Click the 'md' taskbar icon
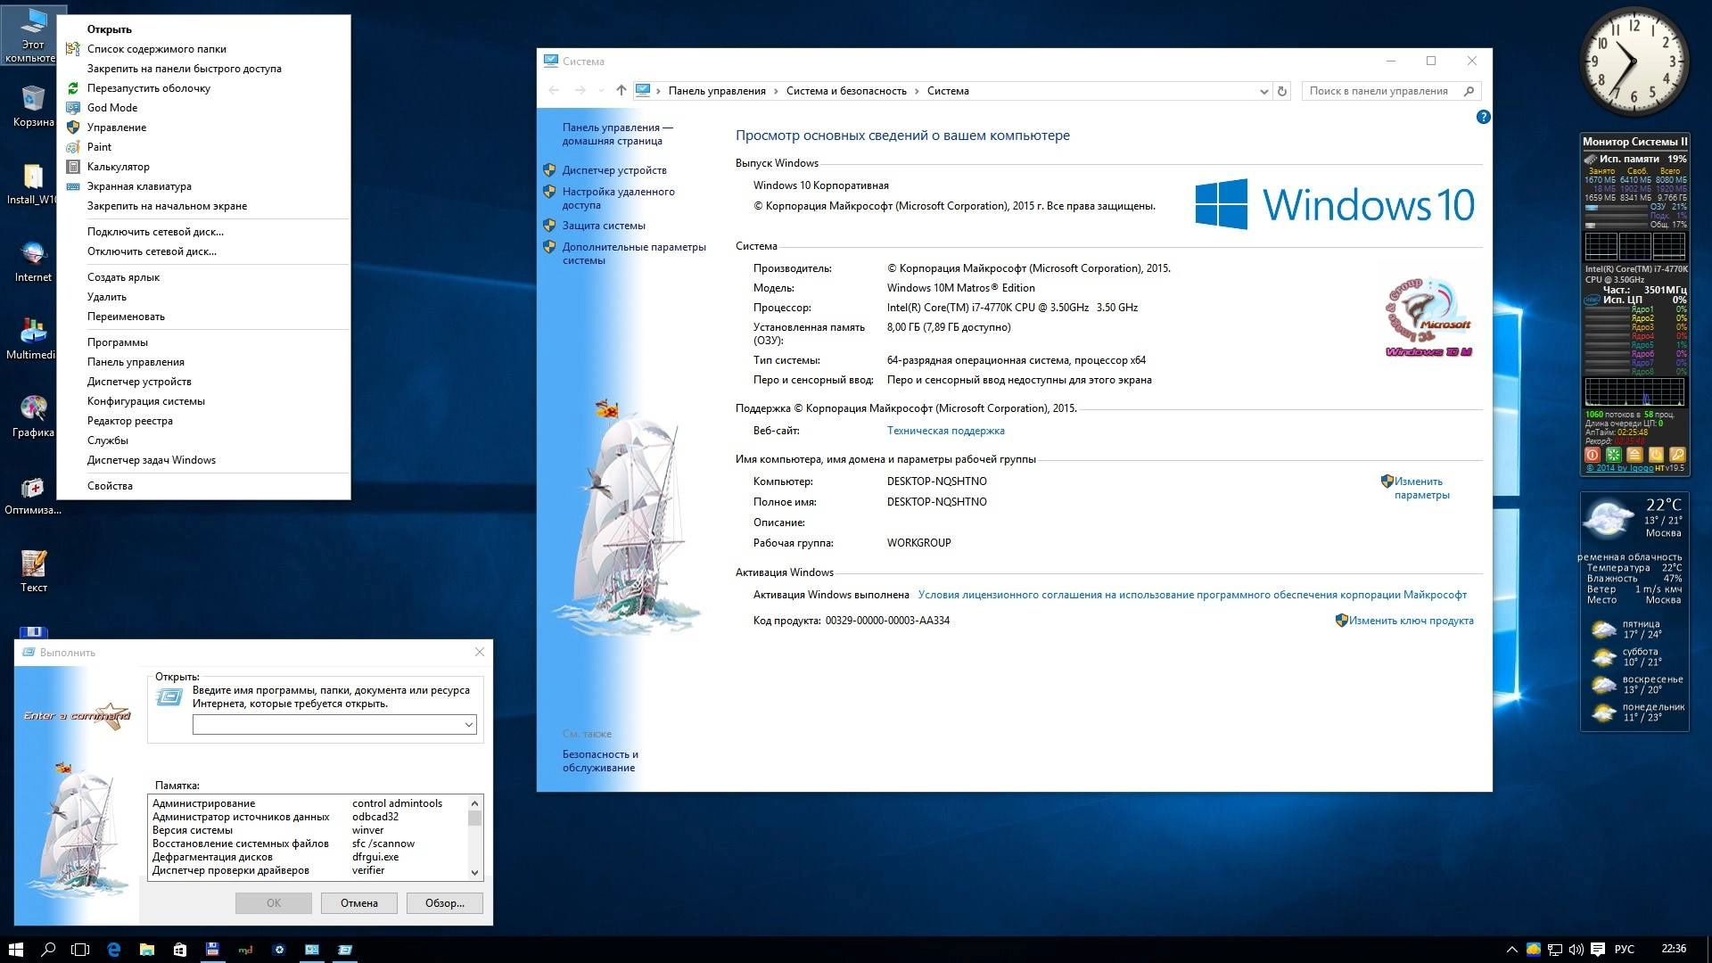This screenshot has height=963, width=1712. (x=245, y=950)
